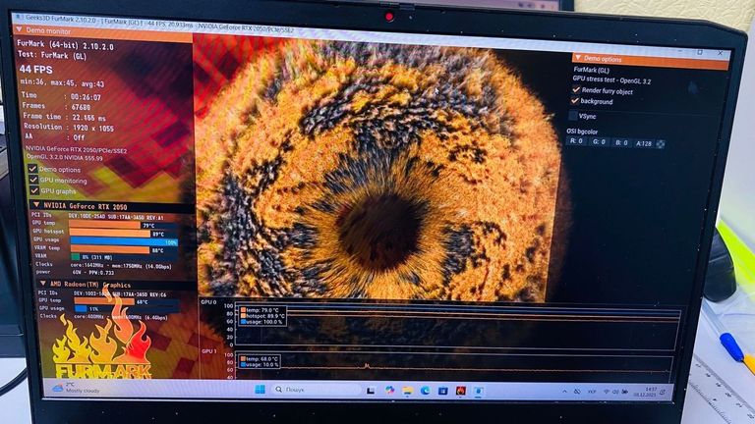This screenshot has height=424, width=755.
Task: Disable the background checkbox
Action: (576, 101)
